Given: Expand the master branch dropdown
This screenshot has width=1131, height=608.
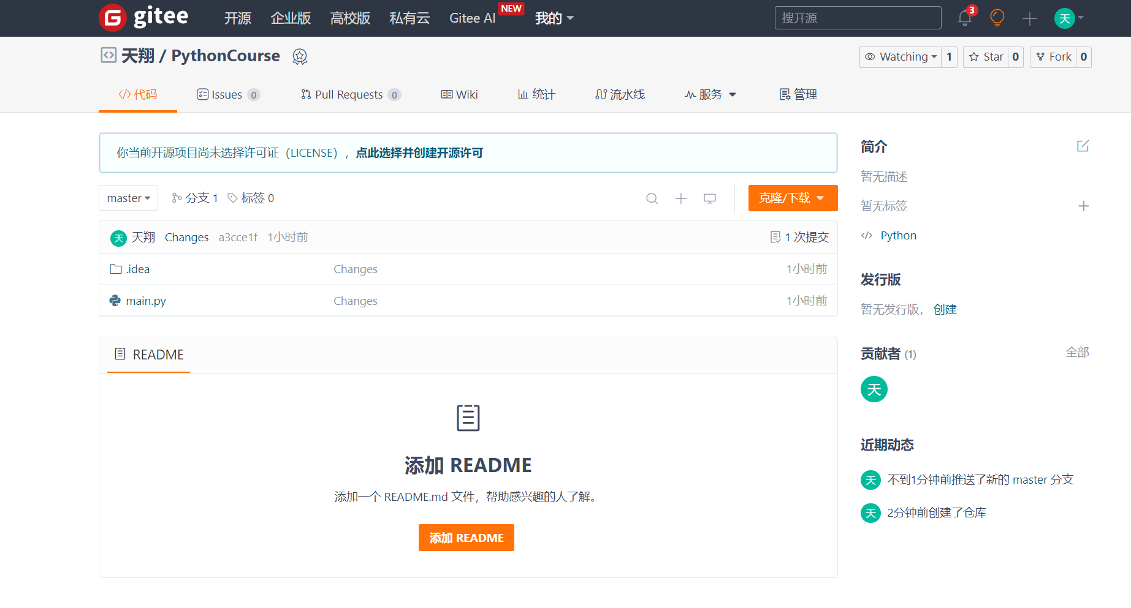Looking at the screenshot, I should point(128,198).
